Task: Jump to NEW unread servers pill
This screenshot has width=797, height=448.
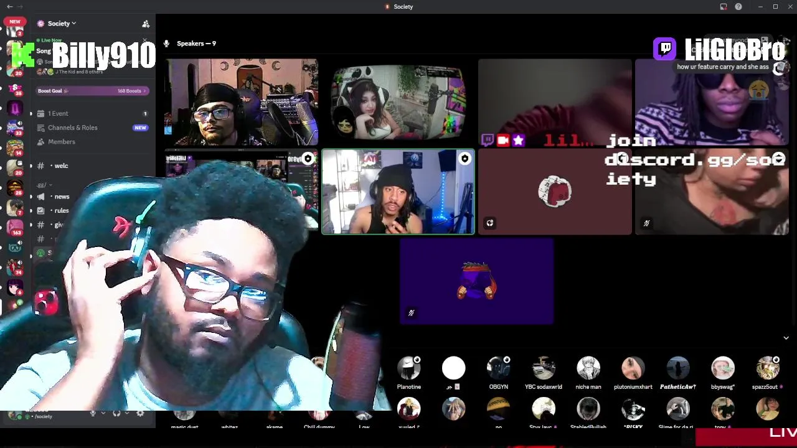Action: 15,22
